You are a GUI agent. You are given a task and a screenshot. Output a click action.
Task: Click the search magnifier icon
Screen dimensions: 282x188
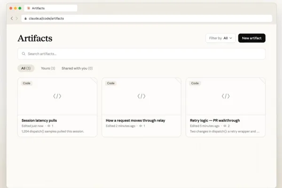click(x=23, y=54)
